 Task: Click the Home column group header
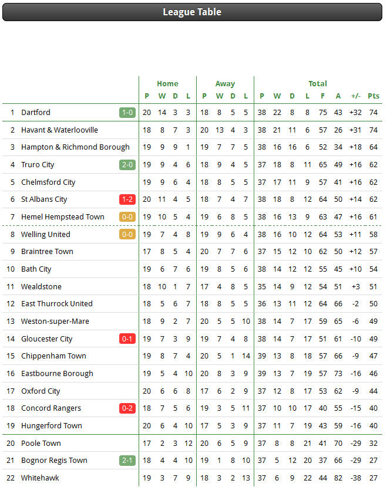(x=167, y=84)
